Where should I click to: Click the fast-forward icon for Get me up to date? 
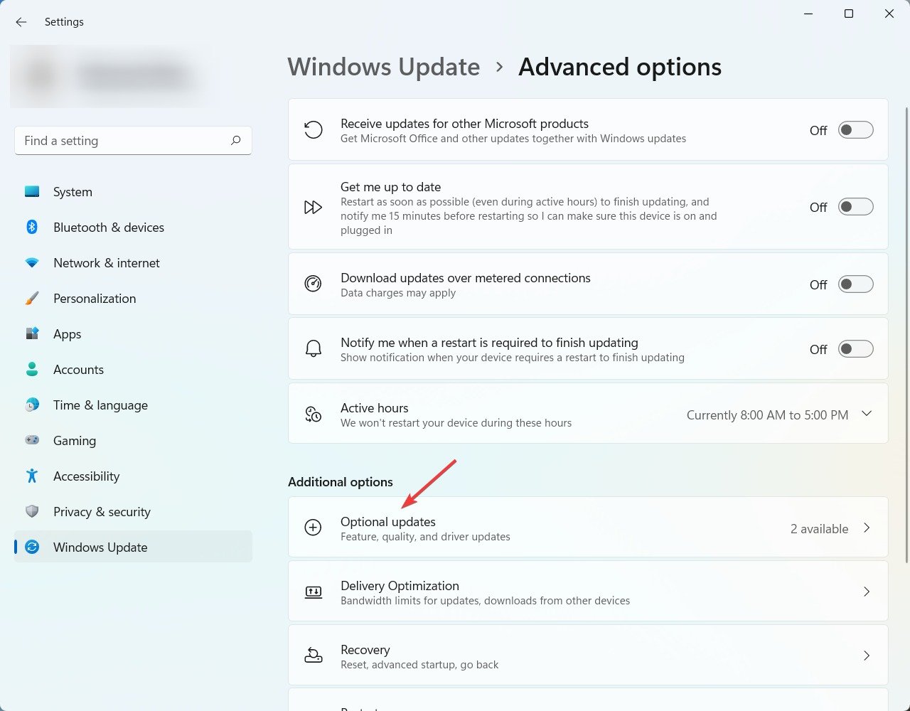314,207
